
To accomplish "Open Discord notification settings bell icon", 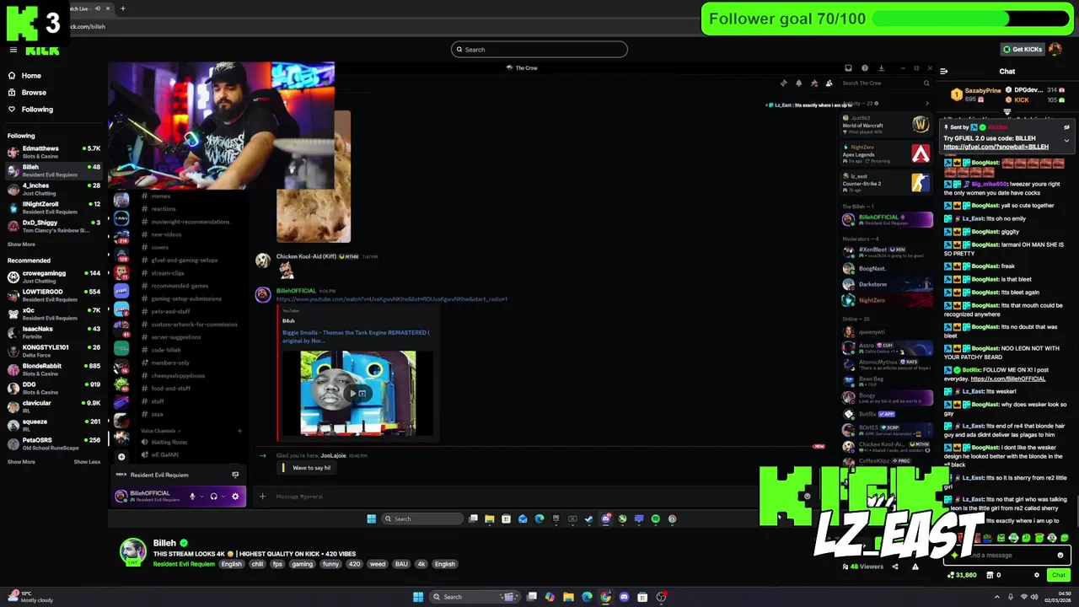I will (x=798, y=83).
